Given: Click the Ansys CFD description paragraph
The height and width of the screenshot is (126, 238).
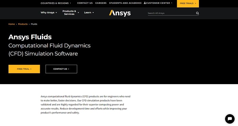Looking at the screenshot, I should click(85, 104).
